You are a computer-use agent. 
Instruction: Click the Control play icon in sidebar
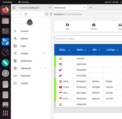click(15, 31)
